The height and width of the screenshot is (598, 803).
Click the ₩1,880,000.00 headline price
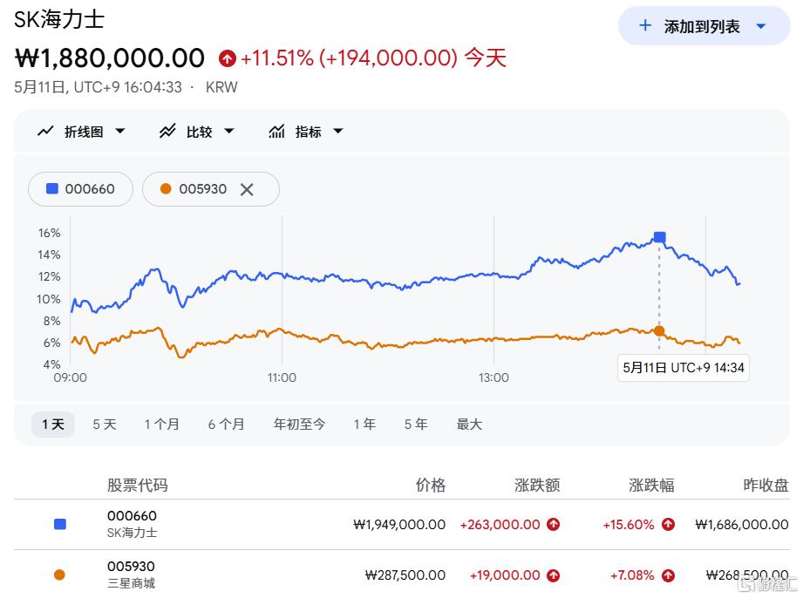pyautogui.click(x=110, y=58)
